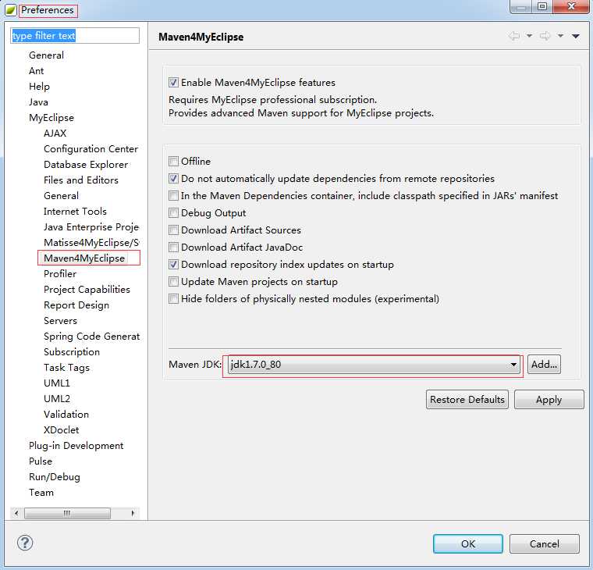
Task: Click the back navigation arrow icon
Action: click(514, 36)
